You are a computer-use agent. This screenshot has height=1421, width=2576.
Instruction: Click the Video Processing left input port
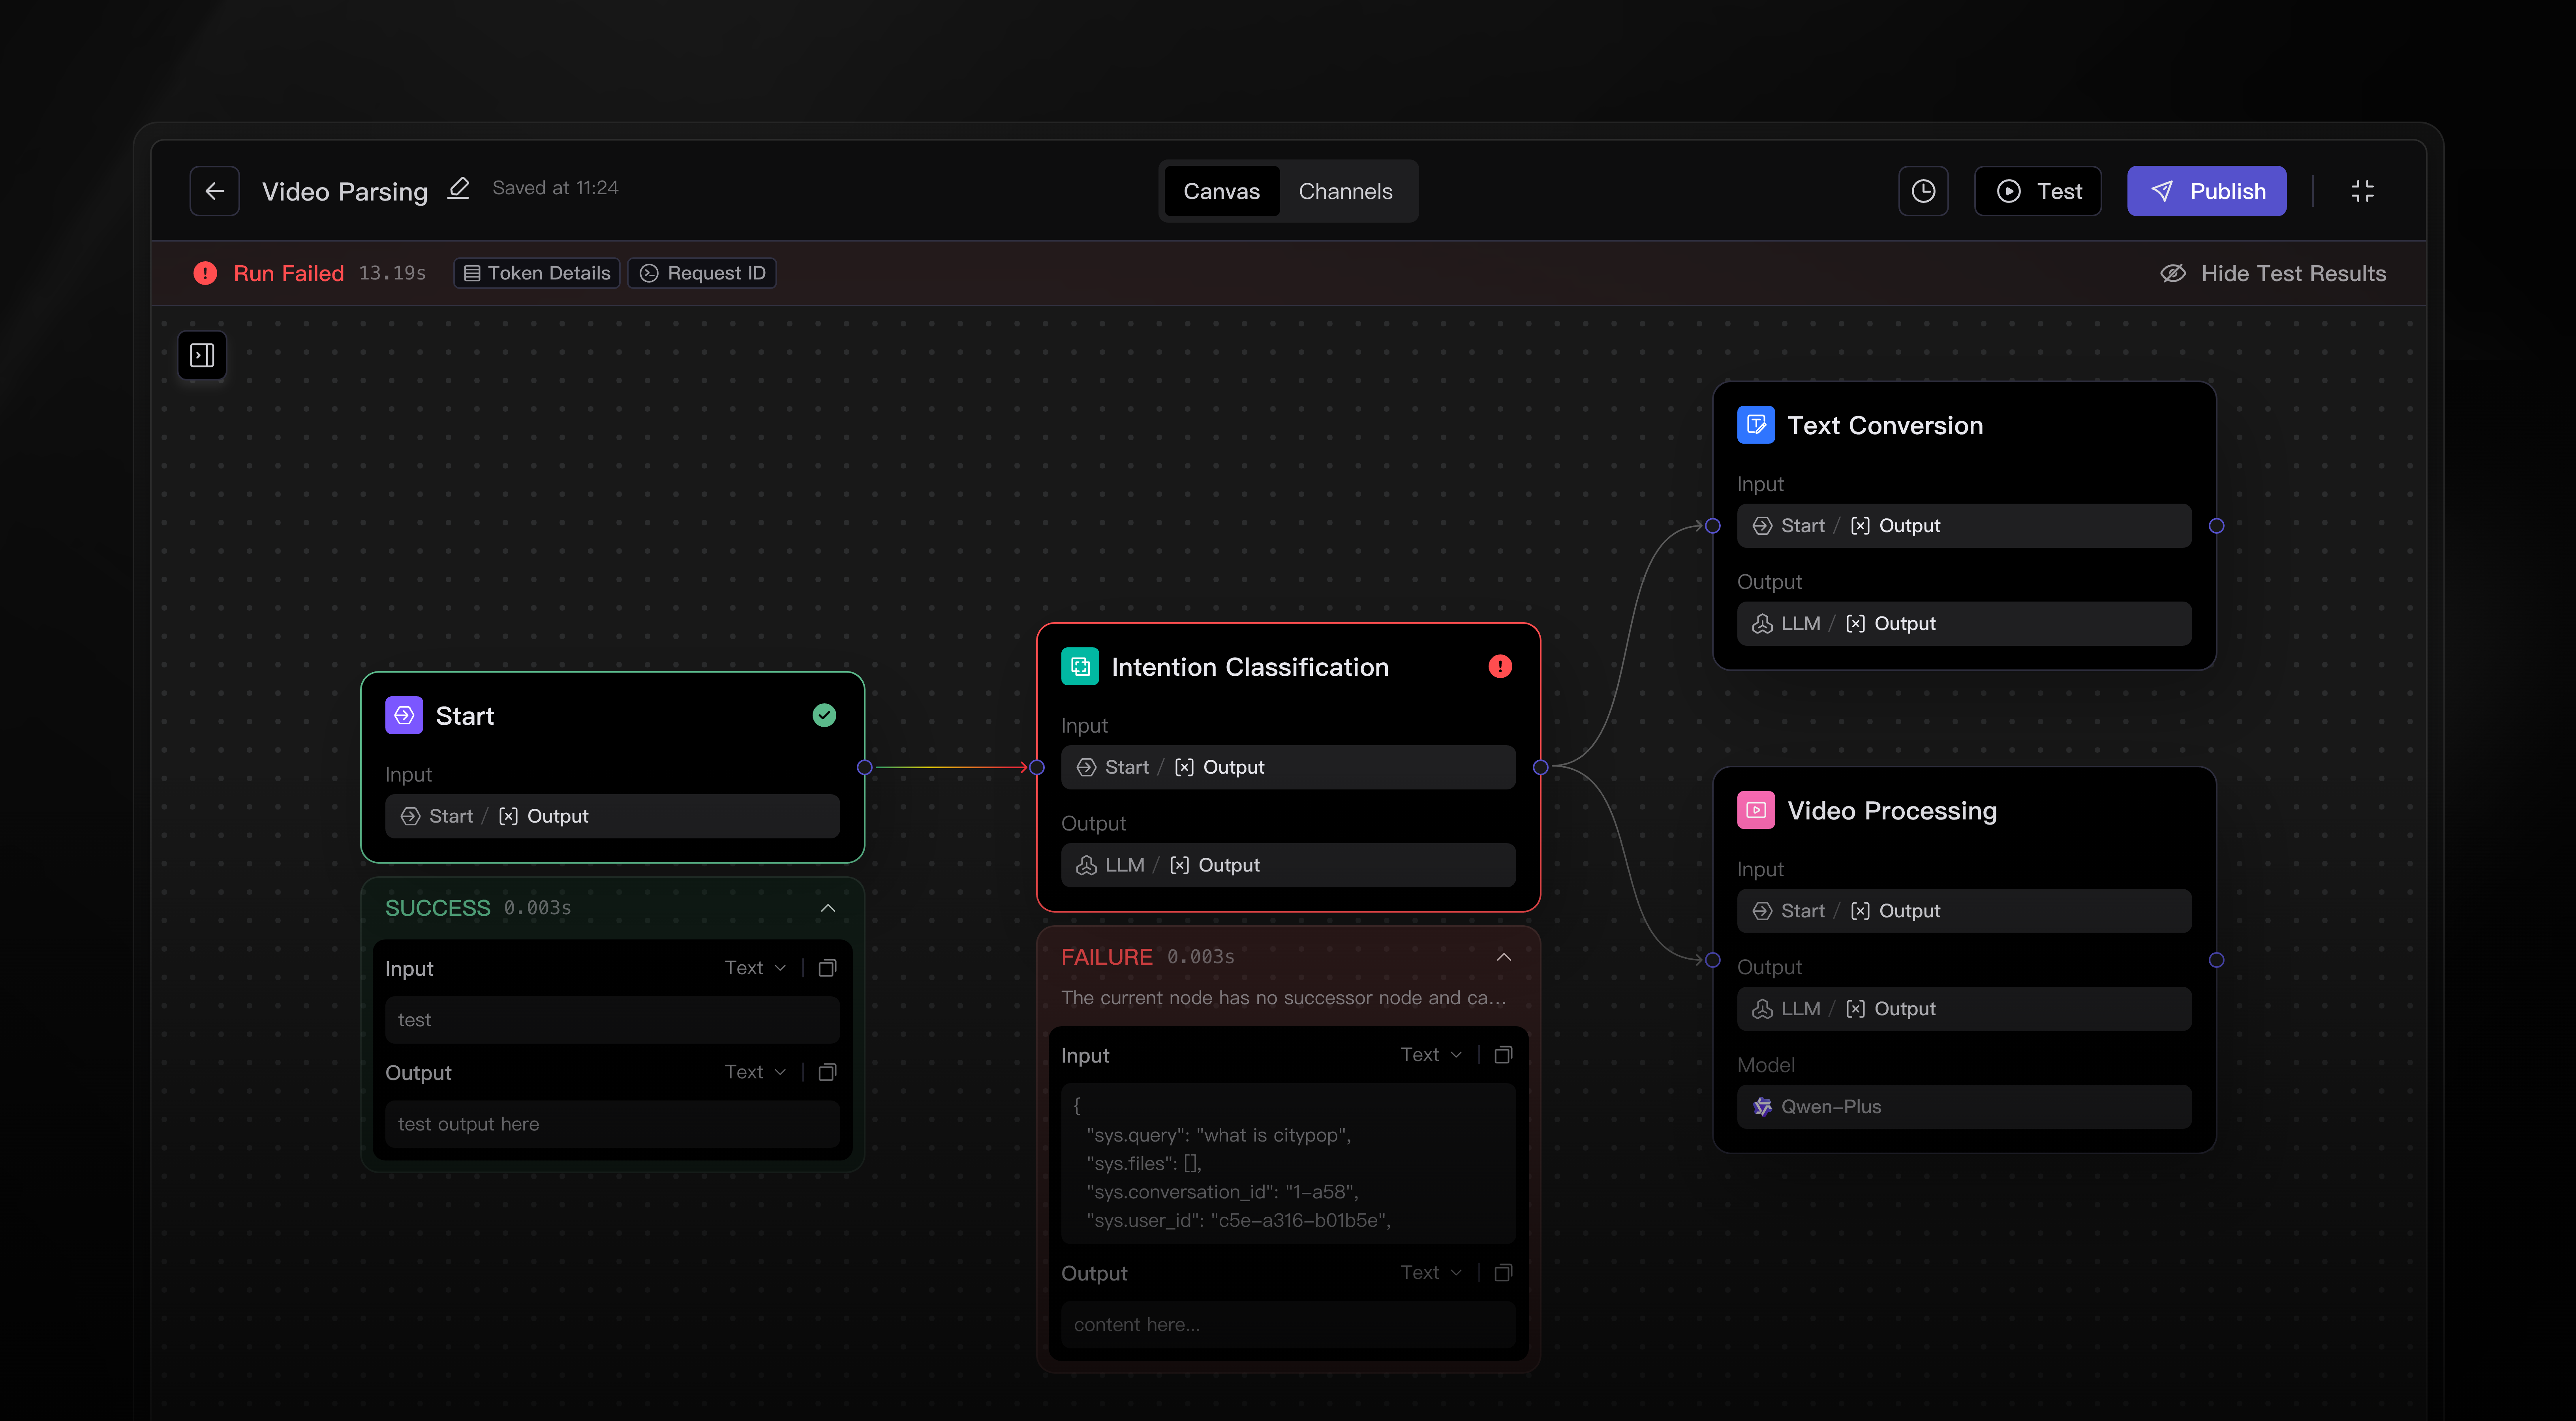pyautogui.click(x=1713, y=960)
